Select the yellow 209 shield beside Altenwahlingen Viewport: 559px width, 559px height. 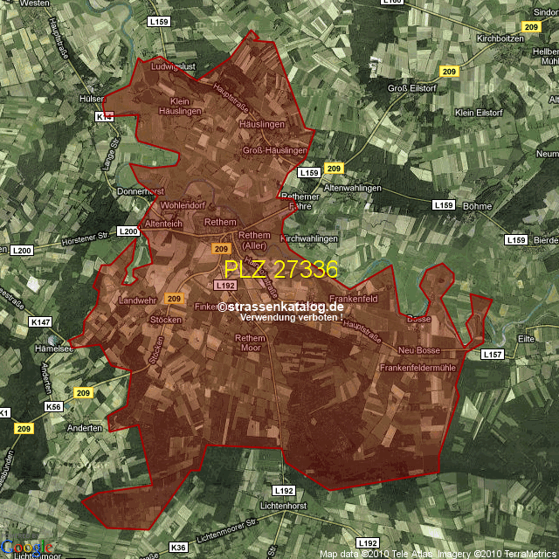(x=333, y=168)
